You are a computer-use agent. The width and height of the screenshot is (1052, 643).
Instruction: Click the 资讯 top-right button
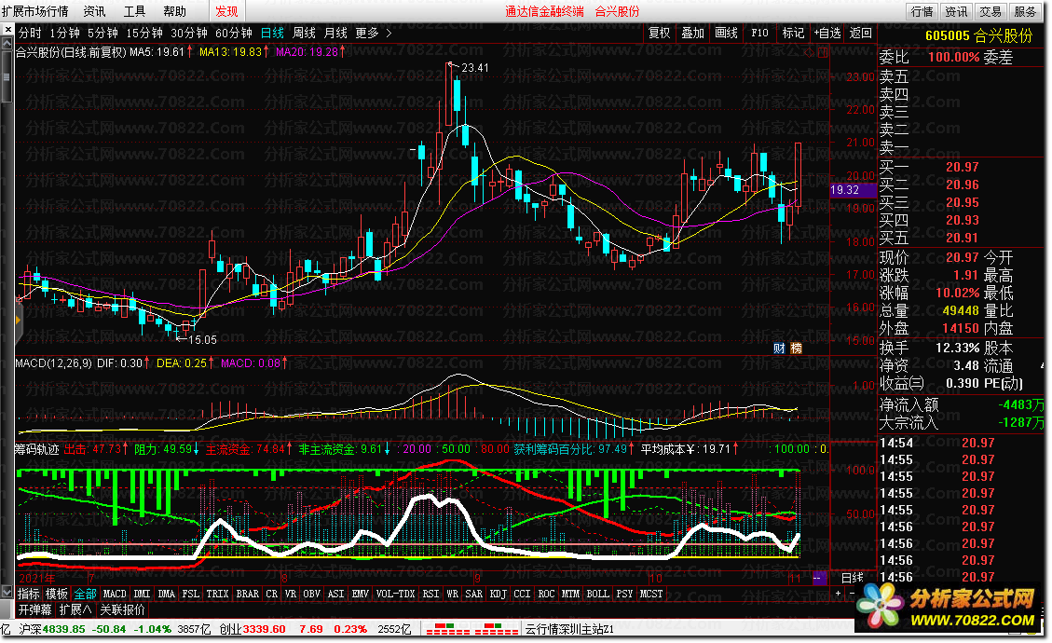956,11
